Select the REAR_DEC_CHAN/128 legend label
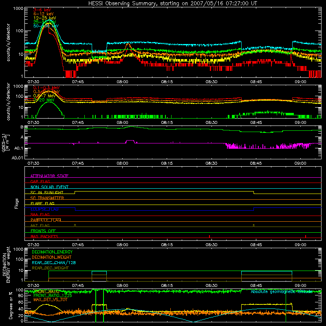Image resolution: width=326 pixels, height=326 pixels. pos(54,262)
